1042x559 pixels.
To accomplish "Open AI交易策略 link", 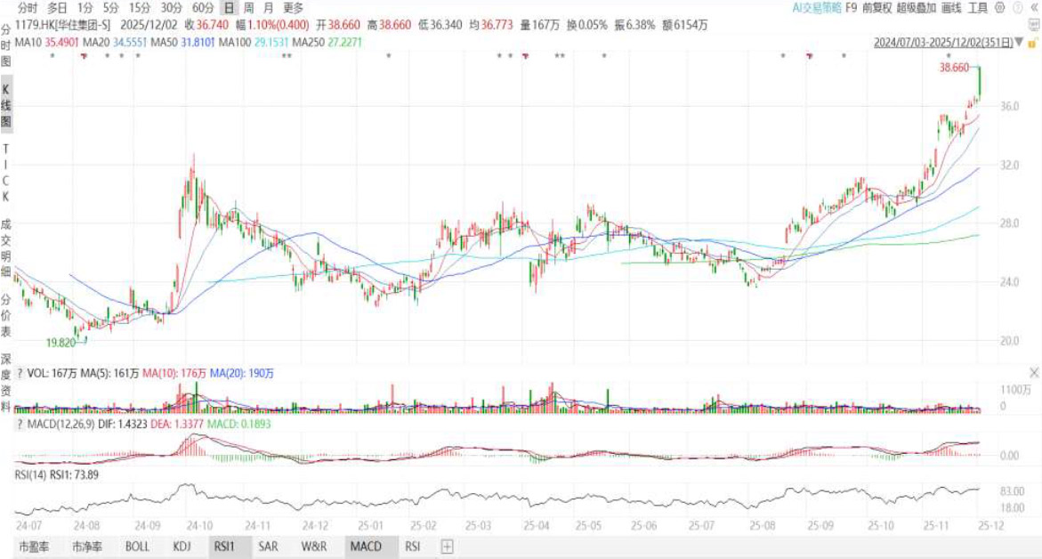I will [816, 8].
